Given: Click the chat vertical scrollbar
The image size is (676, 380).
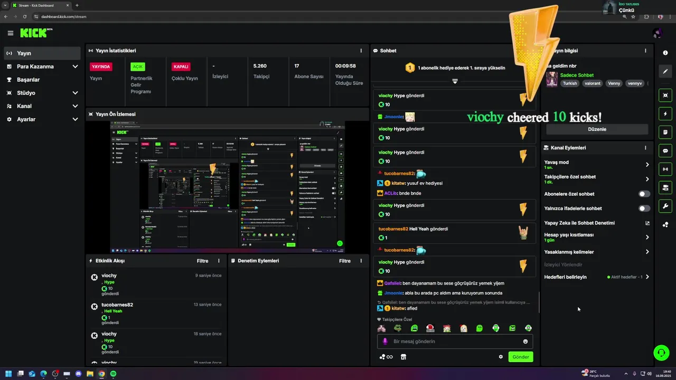Looking at the screenshot, I should (539, 302).
